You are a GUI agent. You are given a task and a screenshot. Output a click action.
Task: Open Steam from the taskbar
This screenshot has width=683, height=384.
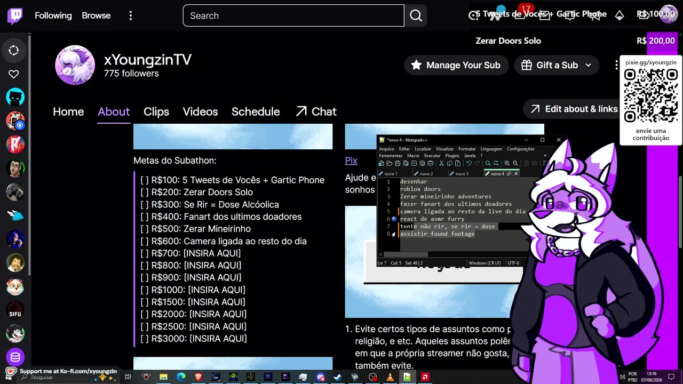pos(338,377)
